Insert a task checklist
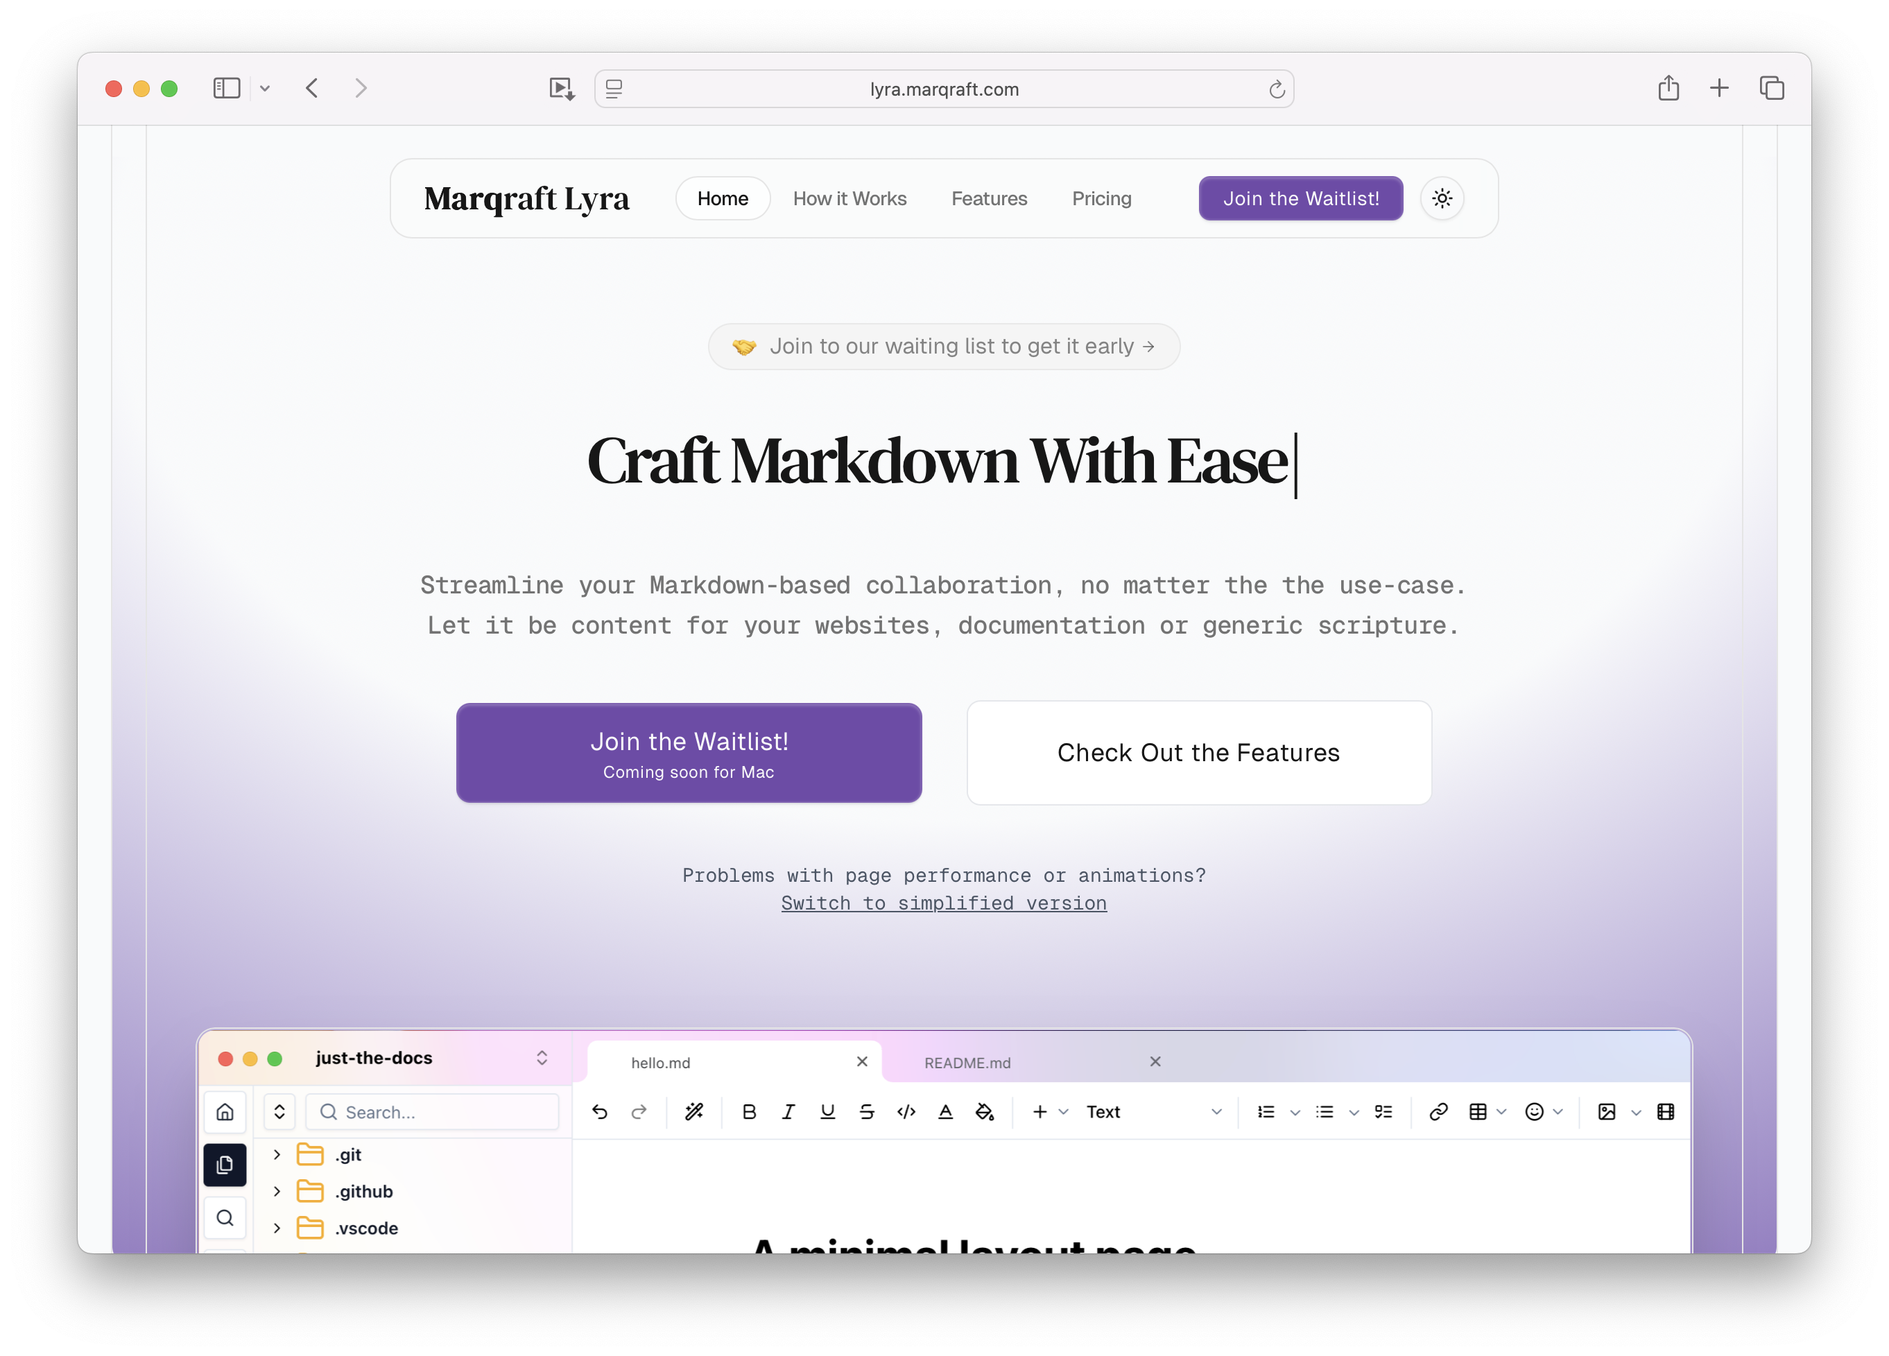 tap(1383, 1112)
